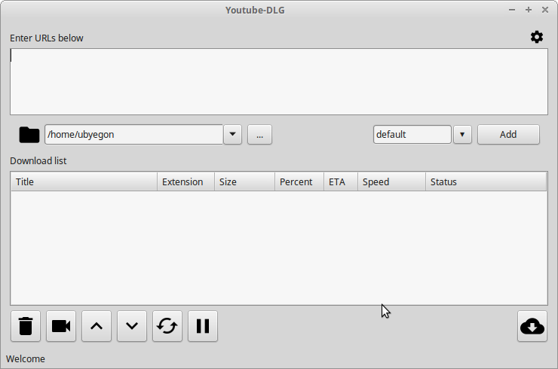Screen dimensions: 558x369
Task: Click the default format combo box
Action: pyautogui.click(x=412, y=134)
